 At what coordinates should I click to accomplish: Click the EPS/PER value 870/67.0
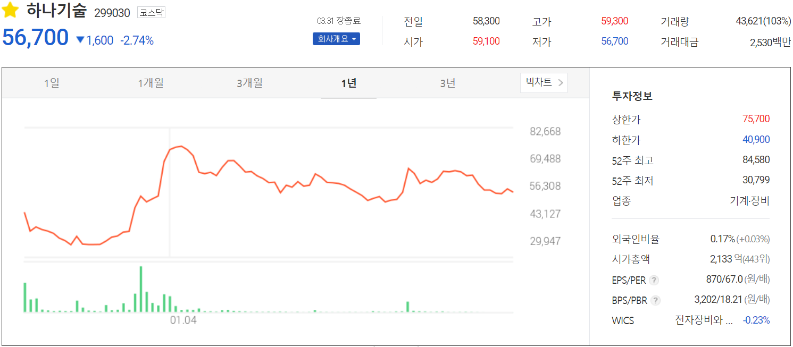(x=724, y=280)
